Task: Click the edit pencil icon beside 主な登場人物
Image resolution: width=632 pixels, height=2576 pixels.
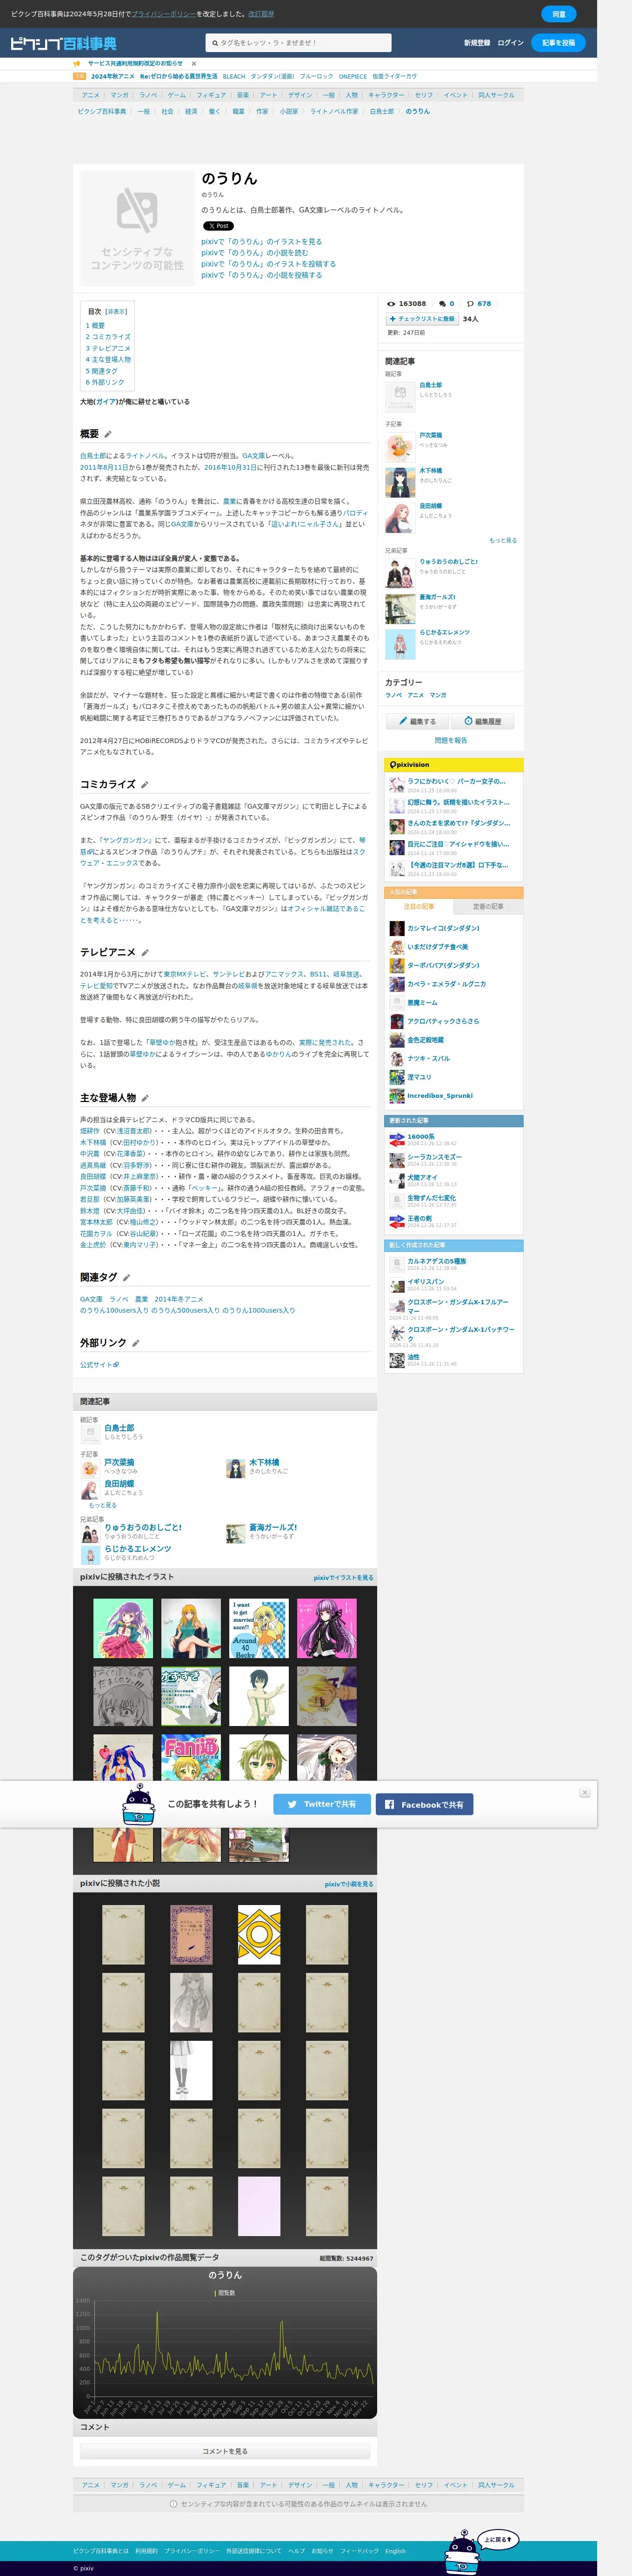Action: 144,1098
